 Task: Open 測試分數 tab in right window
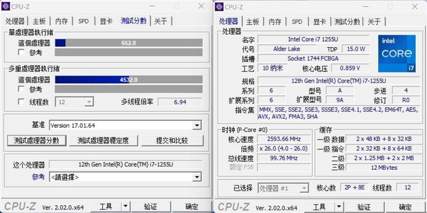347,21
